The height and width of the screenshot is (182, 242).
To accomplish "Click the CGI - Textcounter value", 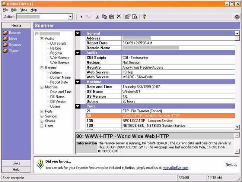I will (136, 58).
